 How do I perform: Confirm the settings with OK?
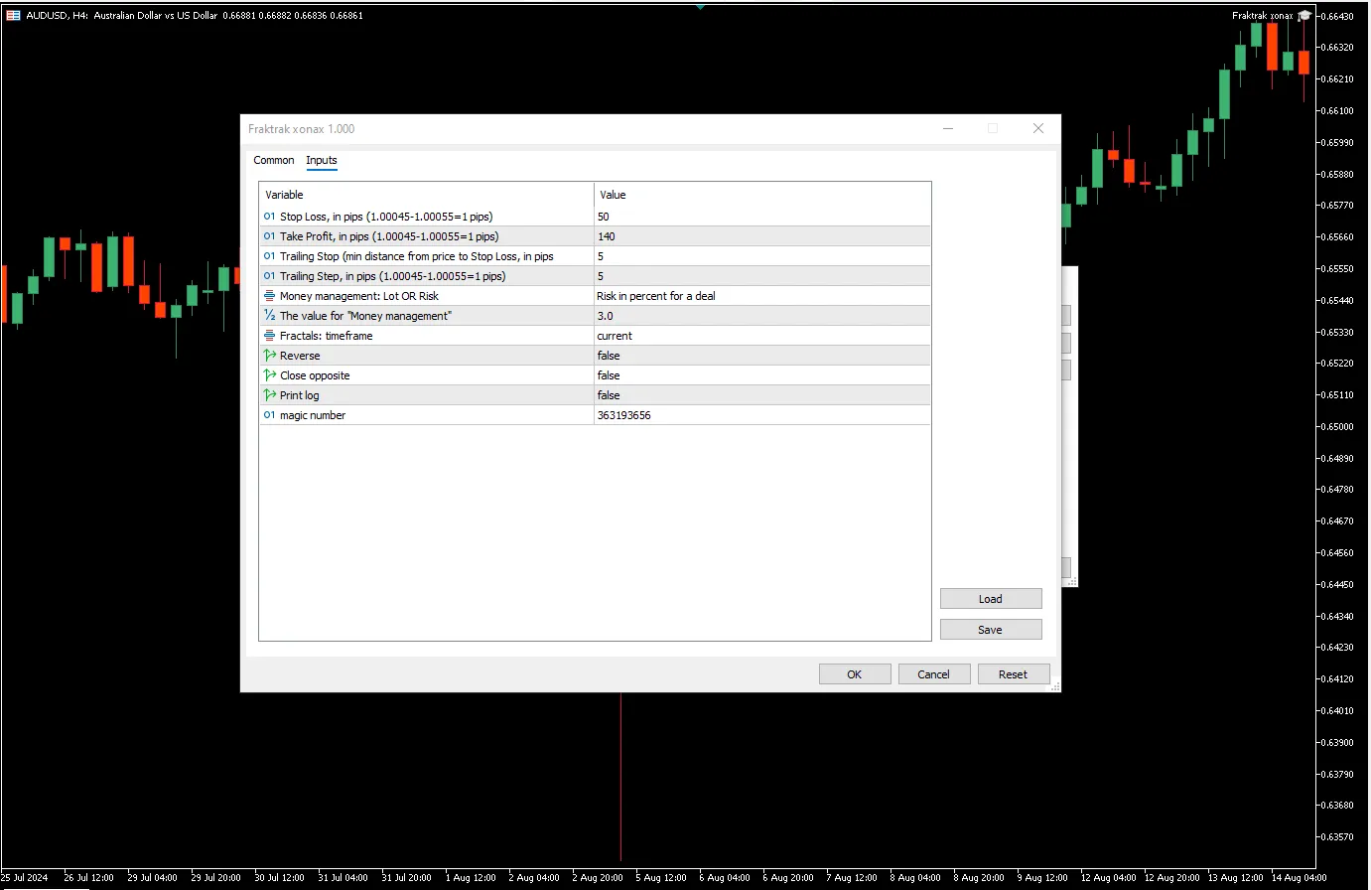pyautogui.click(x=855, y=674)
